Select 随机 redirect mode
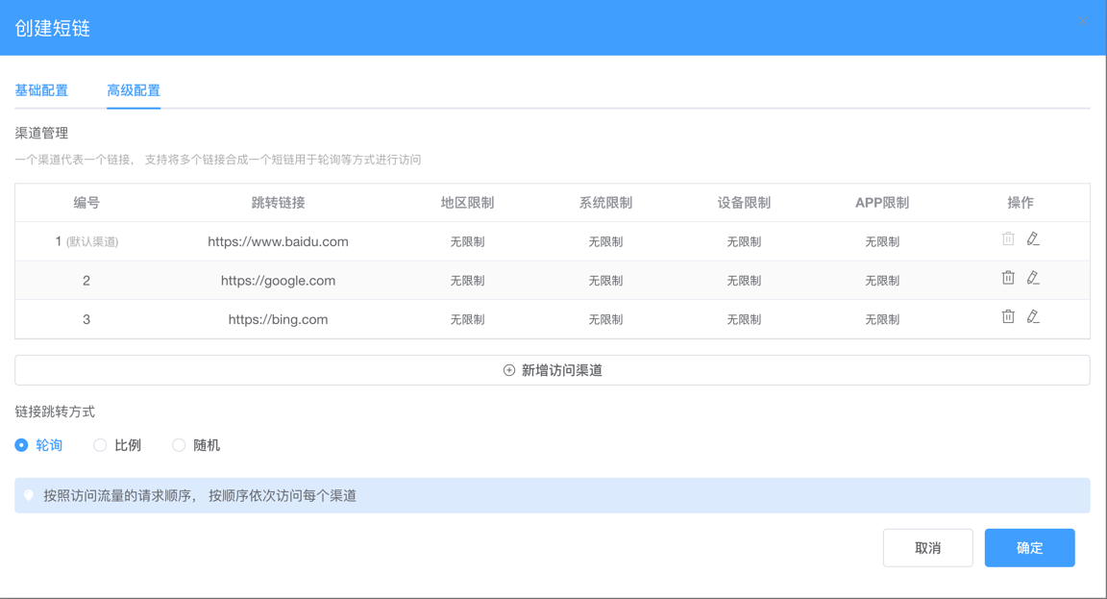The image size is (1107, 599). 196,445
